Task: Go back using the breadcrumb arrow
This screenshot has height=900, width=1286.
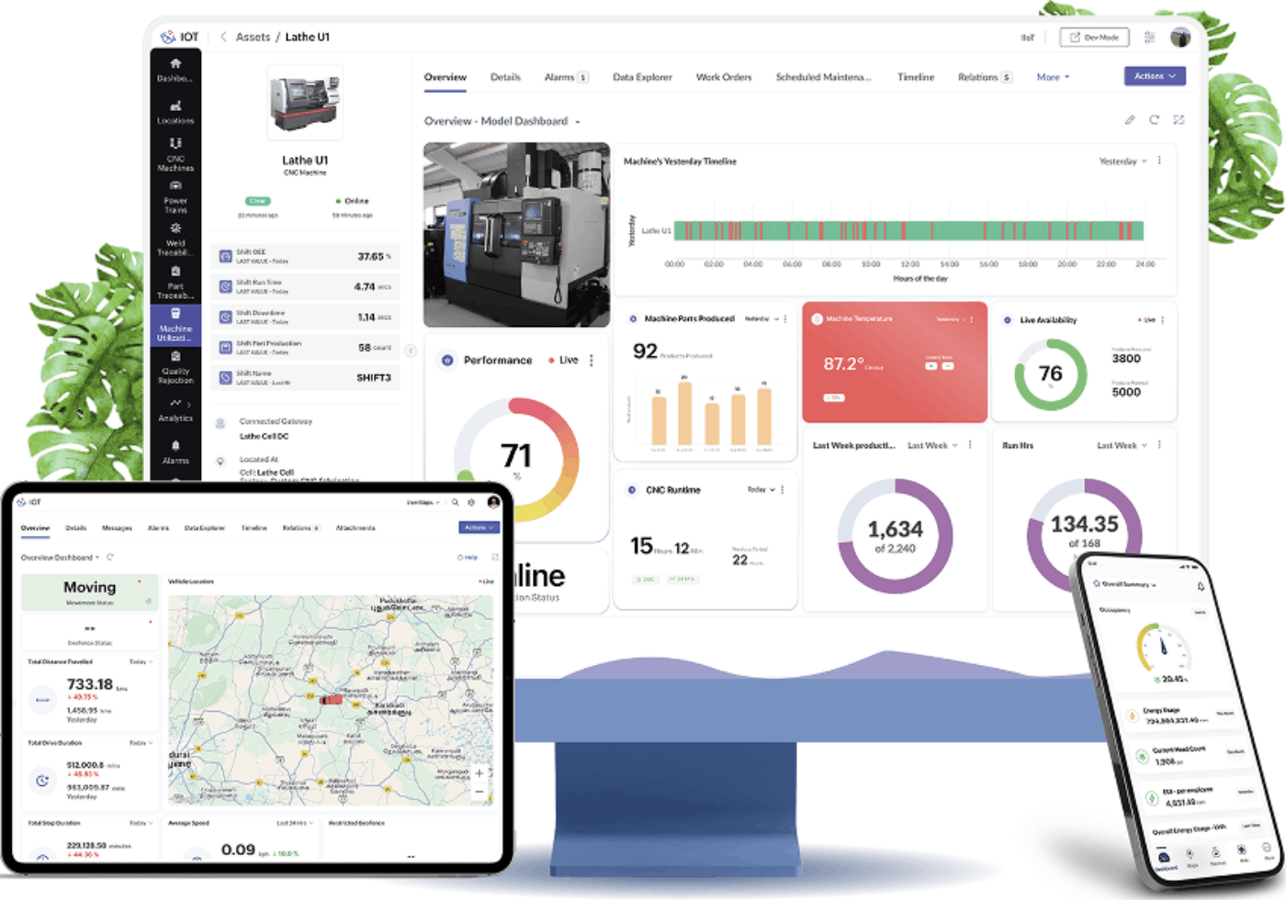Action: coord(223,37)
